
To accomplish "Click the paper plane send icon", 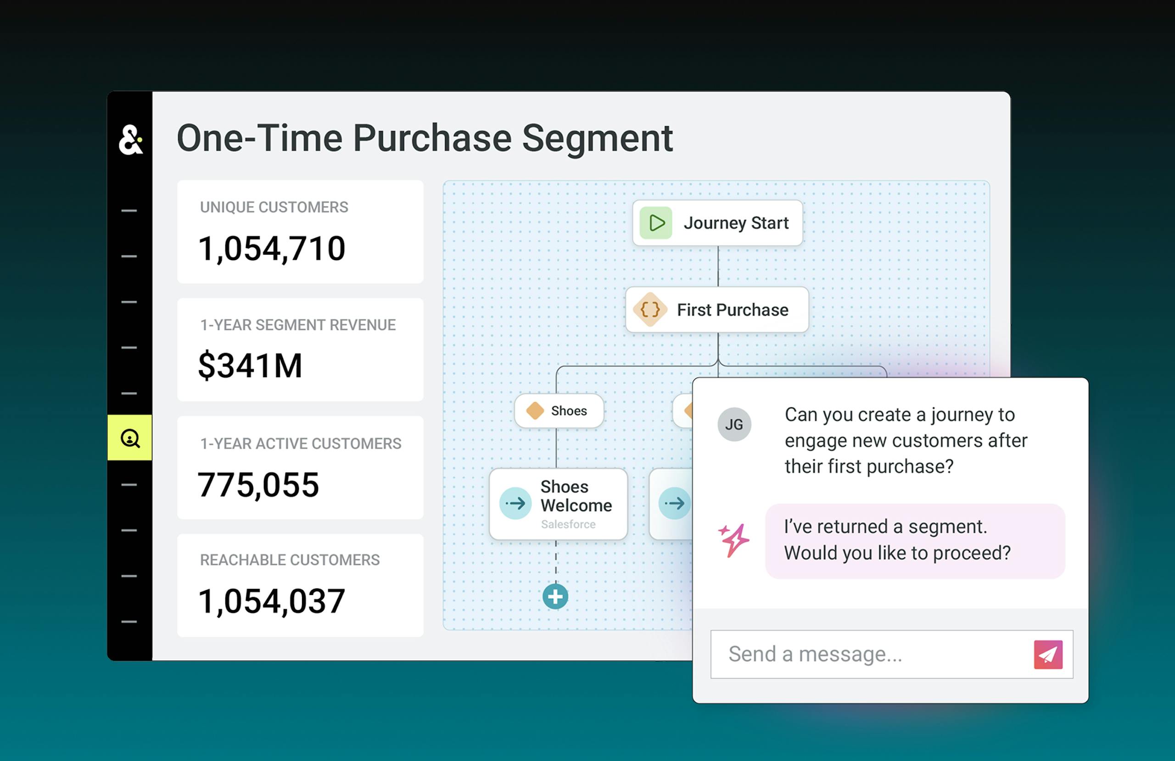I will point(1049,654).
